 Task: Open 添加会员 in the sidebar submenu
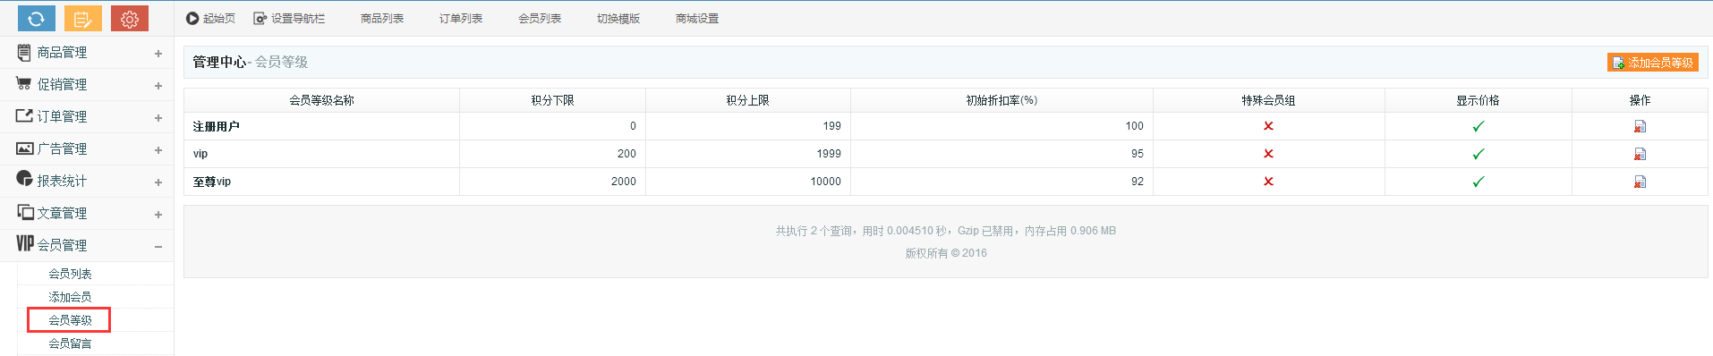(x=70, y=297)
